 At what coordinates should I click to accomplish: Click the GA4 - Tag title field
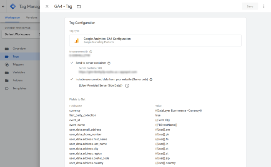(x=63, y=7)
